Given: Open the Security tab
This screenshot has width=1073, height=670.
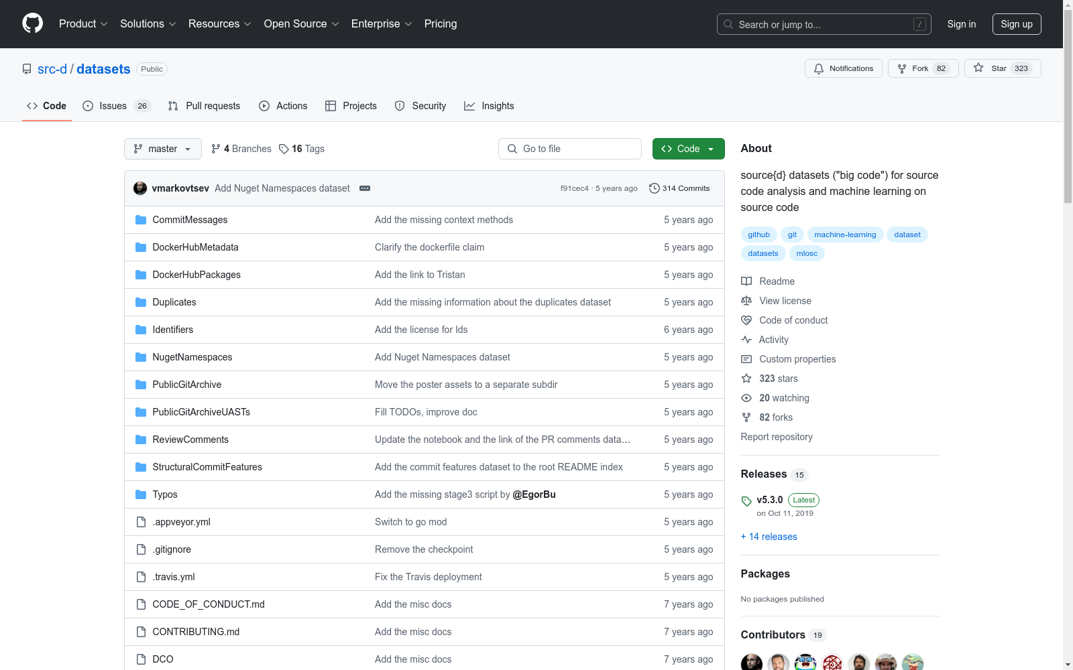Looking at the screenshot, I should point(420,106).
